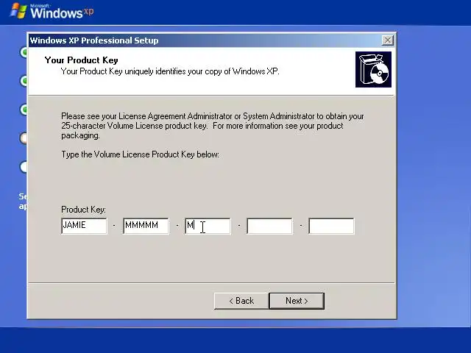
Task: Click the 'uniquely identifies your copy' subtitle text
Action: click(170, 71)
